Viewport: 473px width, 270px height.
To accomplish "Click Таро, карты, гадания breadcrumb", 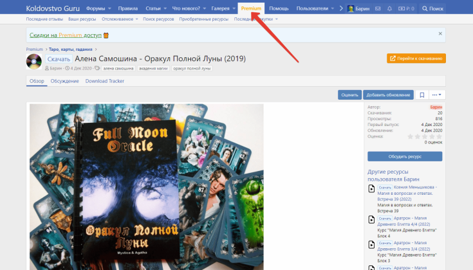I will [71, 49].
